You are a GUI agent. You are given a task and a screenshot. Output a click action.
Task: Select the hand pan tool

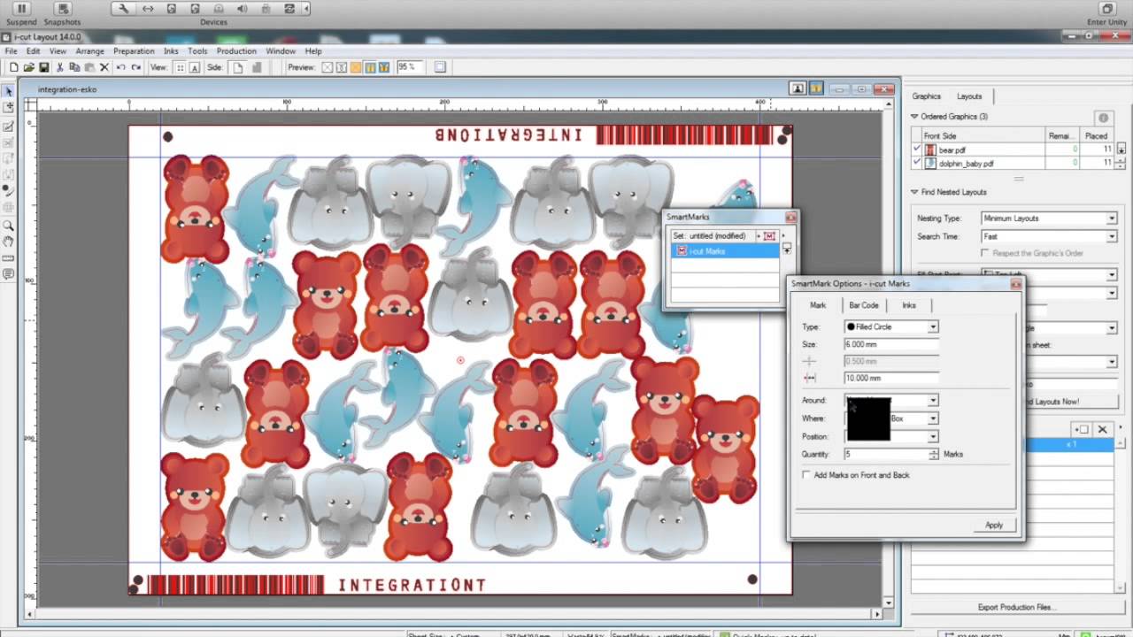[8, 241]
